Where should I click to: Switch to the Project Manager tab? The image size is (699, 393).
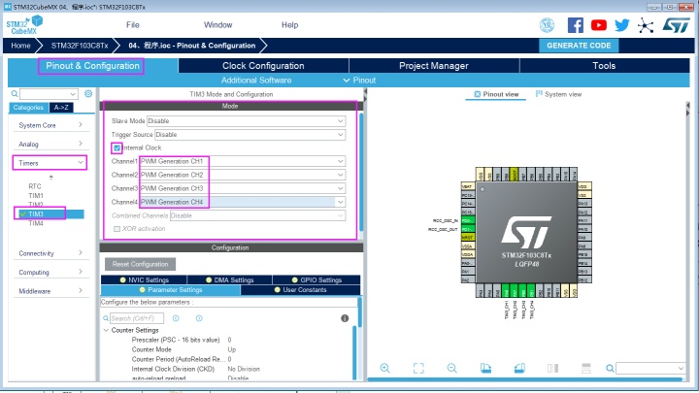coord(434,66)
